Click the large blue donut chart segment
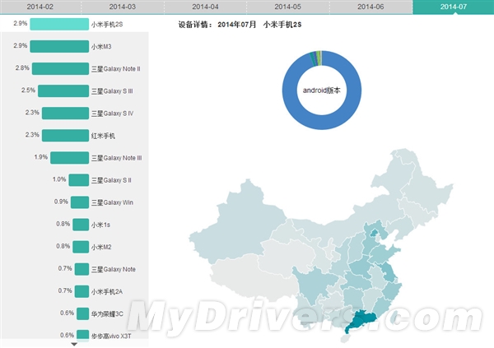Viewport: 494px width, 348px height. pos(322,123)
